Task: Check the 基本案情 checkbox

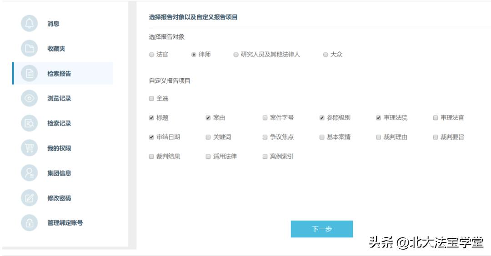Action: click(322, 137)
